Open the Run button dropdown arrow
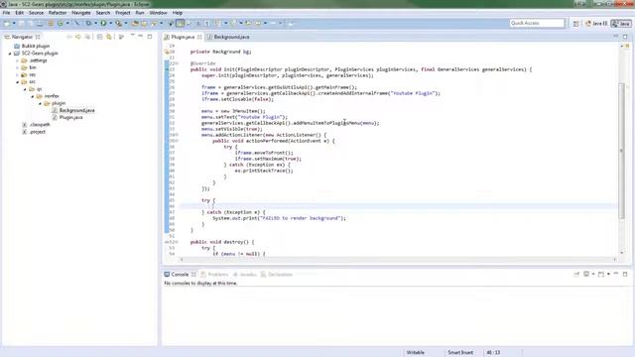Image resolution: width=635 pixels, height=357 pixels. (x=110, y=24)
